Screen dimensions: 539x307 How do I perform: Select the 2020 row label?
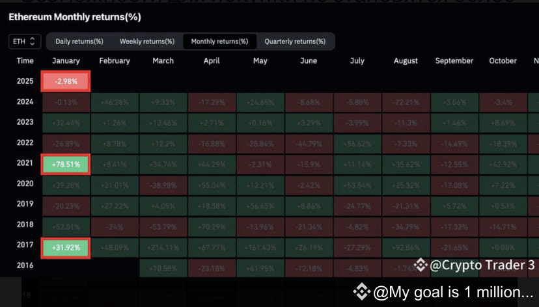pos(25,183)
